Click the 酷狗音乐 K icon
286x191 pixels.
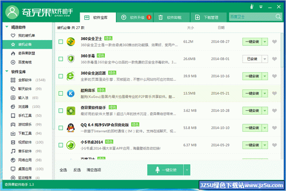pos(71,94)
